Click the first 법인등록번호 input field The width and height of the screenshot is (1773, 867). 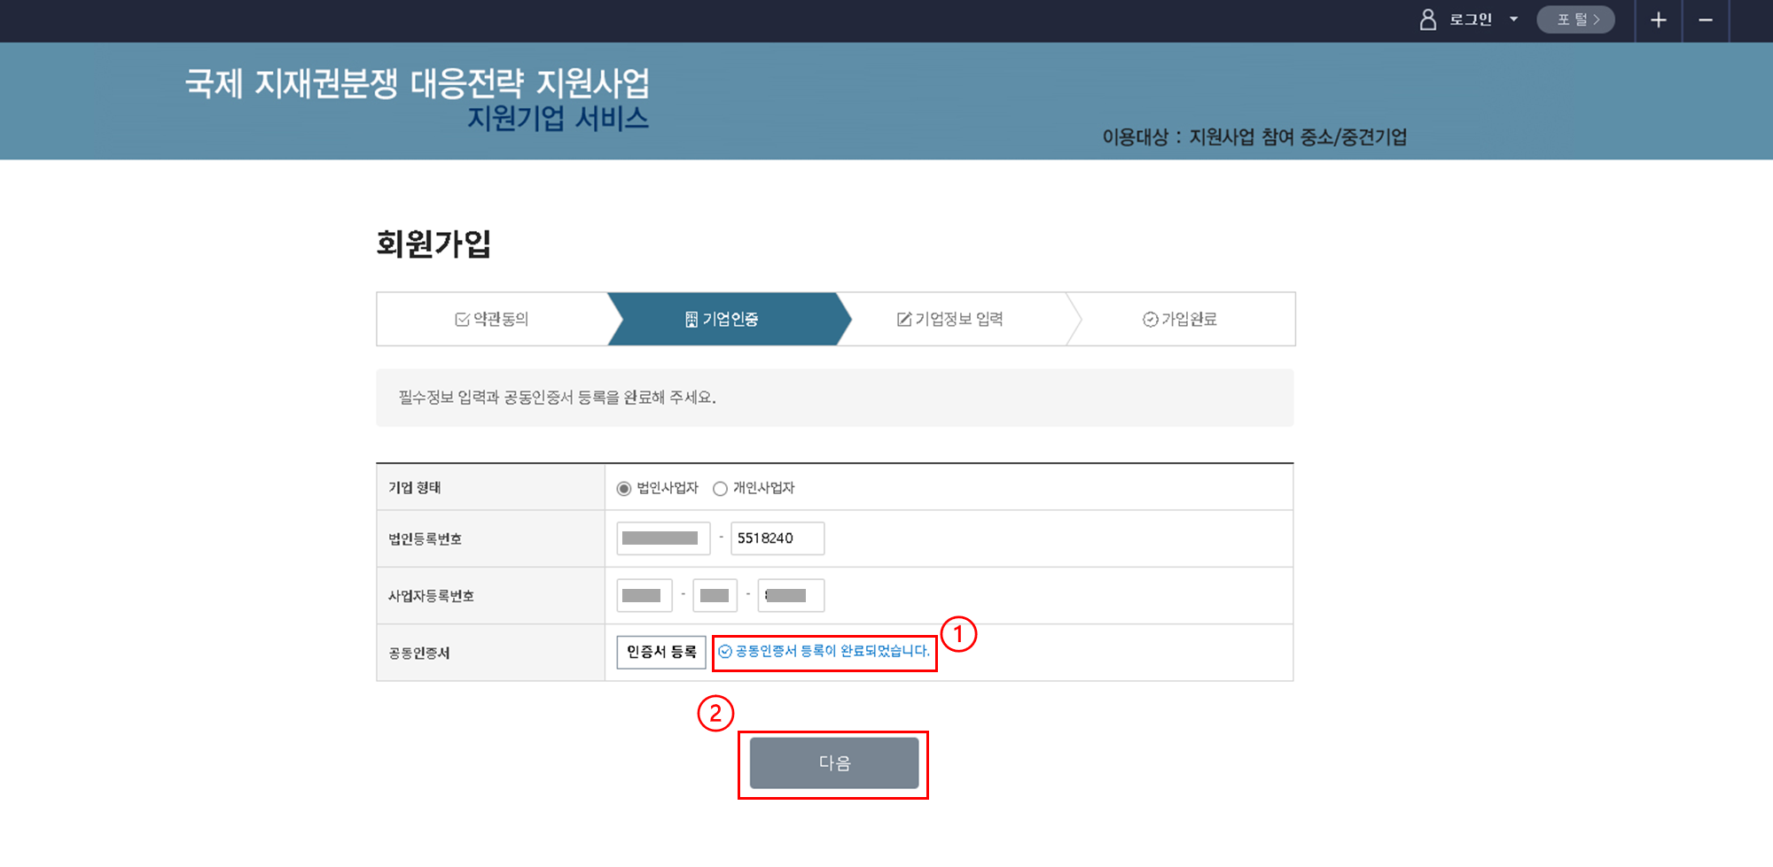click(663, 538)
